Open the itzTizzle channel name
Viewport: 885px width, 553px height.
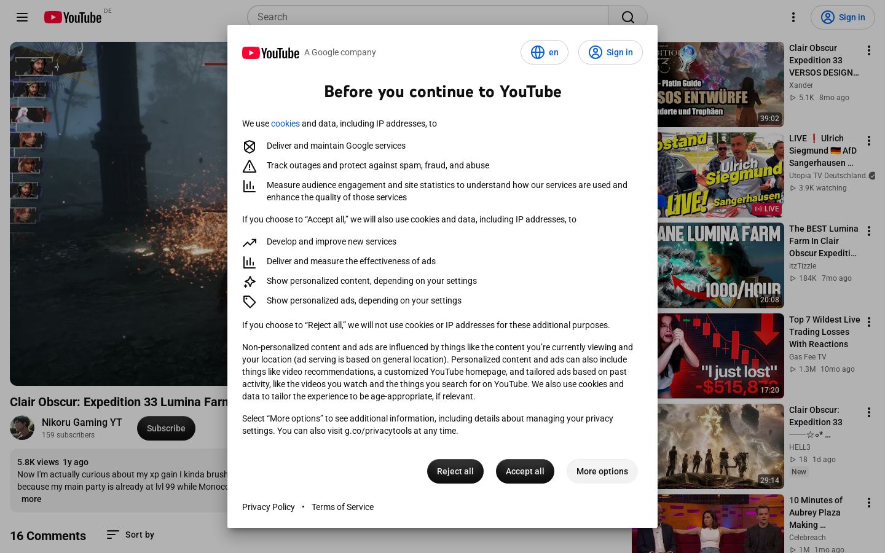(x=803, y=266)
